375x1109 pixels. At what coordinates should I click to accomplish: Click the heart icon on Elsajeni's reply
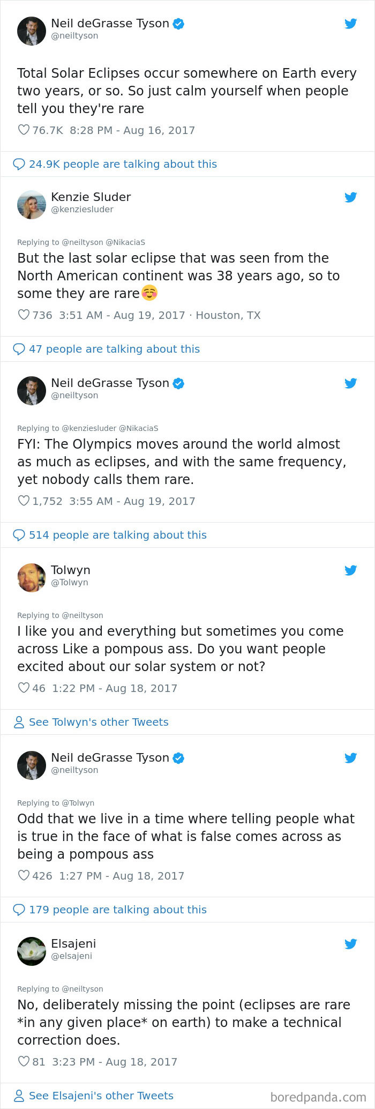coord(23,1061)
